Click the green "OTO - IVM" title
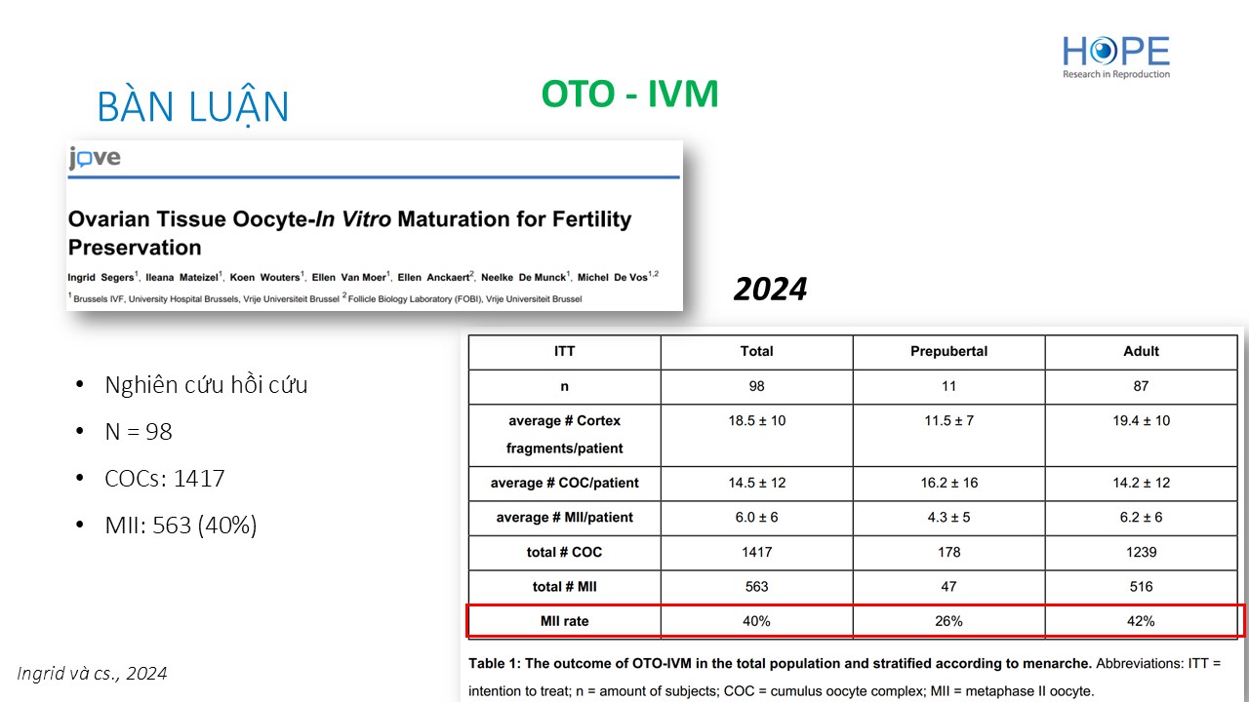 pos(629,94)
